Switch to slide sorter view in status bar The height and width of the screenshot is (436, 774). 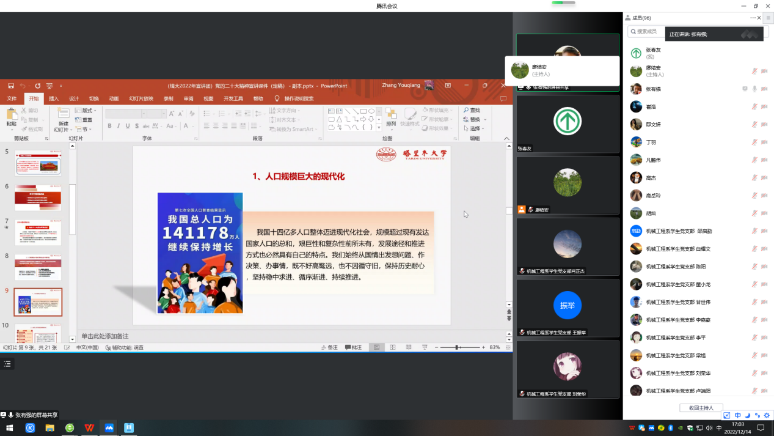pyautogui.click(x=393, y=347)
